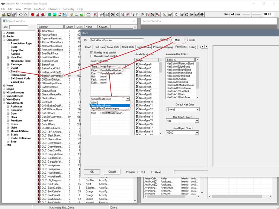The height and width of the screenshot is (209, 279).
Task: Toggle the red snap-to-angle triangle icon
Action: click(38, 15)
